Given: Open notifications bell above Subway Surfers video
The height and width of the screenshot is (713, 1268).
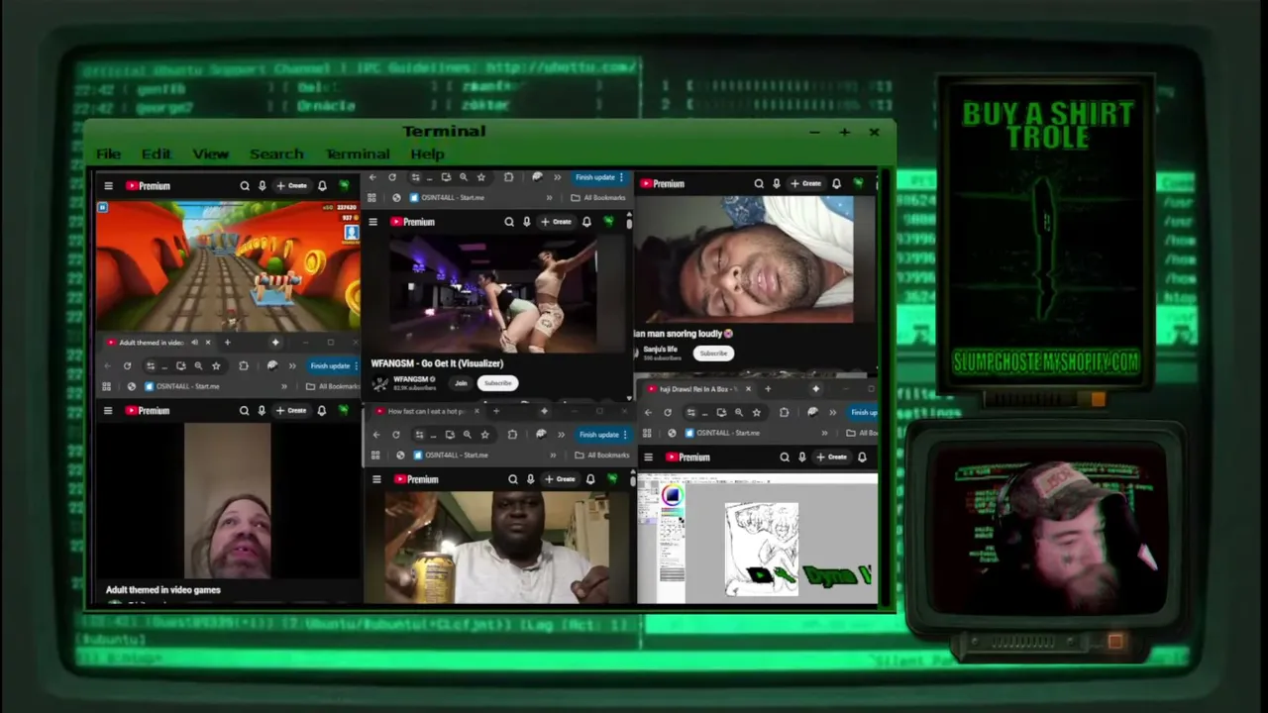Looking at the screenshot, I should point(322,186).
